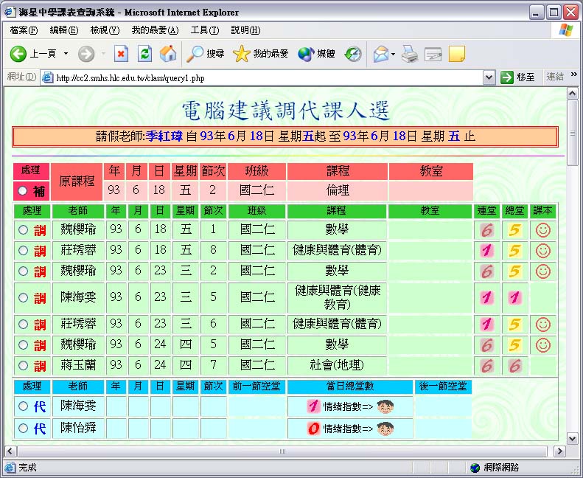
Task: Click the Refresh page icon
Action: click(x=145, y=54)
